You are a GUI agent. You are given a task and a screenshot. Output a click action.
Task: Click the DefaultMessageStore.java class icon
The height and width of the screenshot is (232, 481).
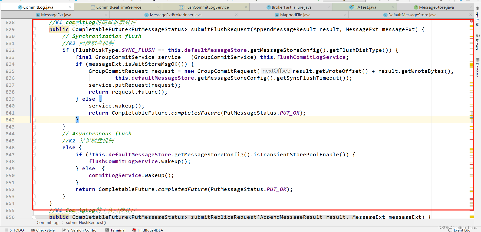[385, 15]
